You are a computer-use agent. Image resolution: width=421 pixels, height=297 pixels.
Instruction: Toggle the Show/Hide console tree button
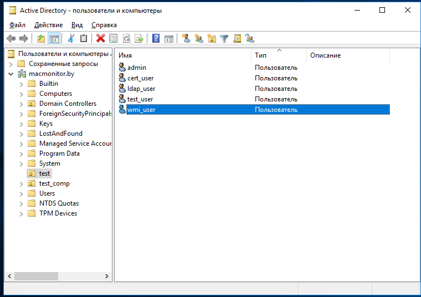[x=54, y=38]
